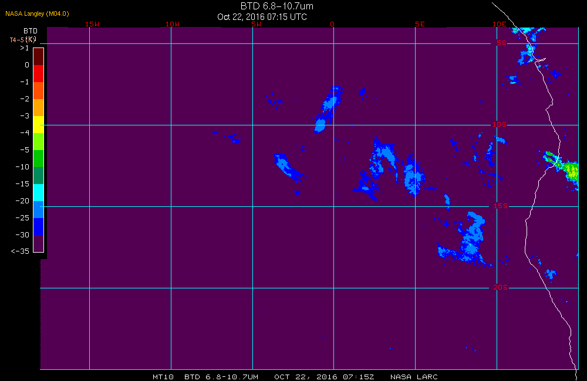Viewport: 587px width, 381px height.
Task: Select the '10S' latitude label
Action: [x=500, y=124]
